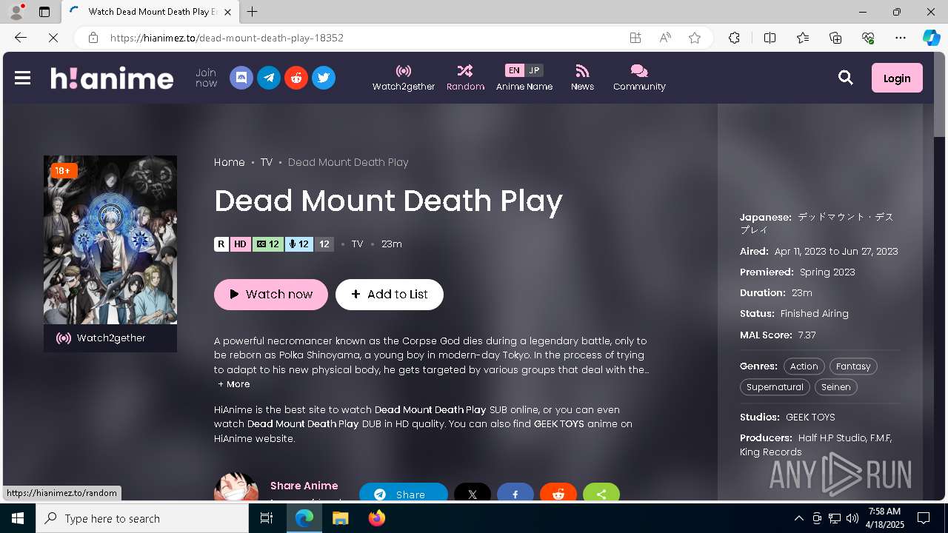This screenshot has width=948, height=533.
Task: Open the Favorites list
Action: pyautogui.click(x=803, y=38)
